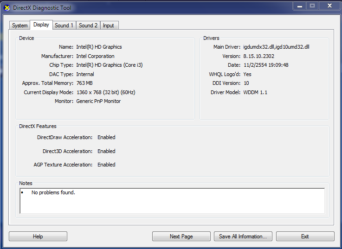Click Direct3D Acceleration 'Enabled' value
342x249 pixels.
(106, 151)
